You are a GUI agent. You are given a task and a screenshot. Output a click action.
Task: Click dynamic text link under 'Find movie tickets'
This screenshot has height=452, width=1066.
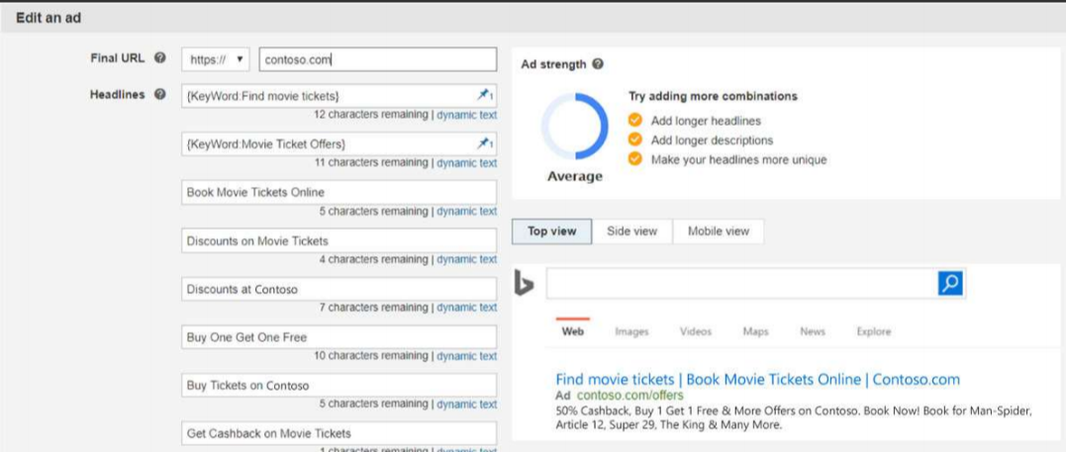tap(466, 115)
